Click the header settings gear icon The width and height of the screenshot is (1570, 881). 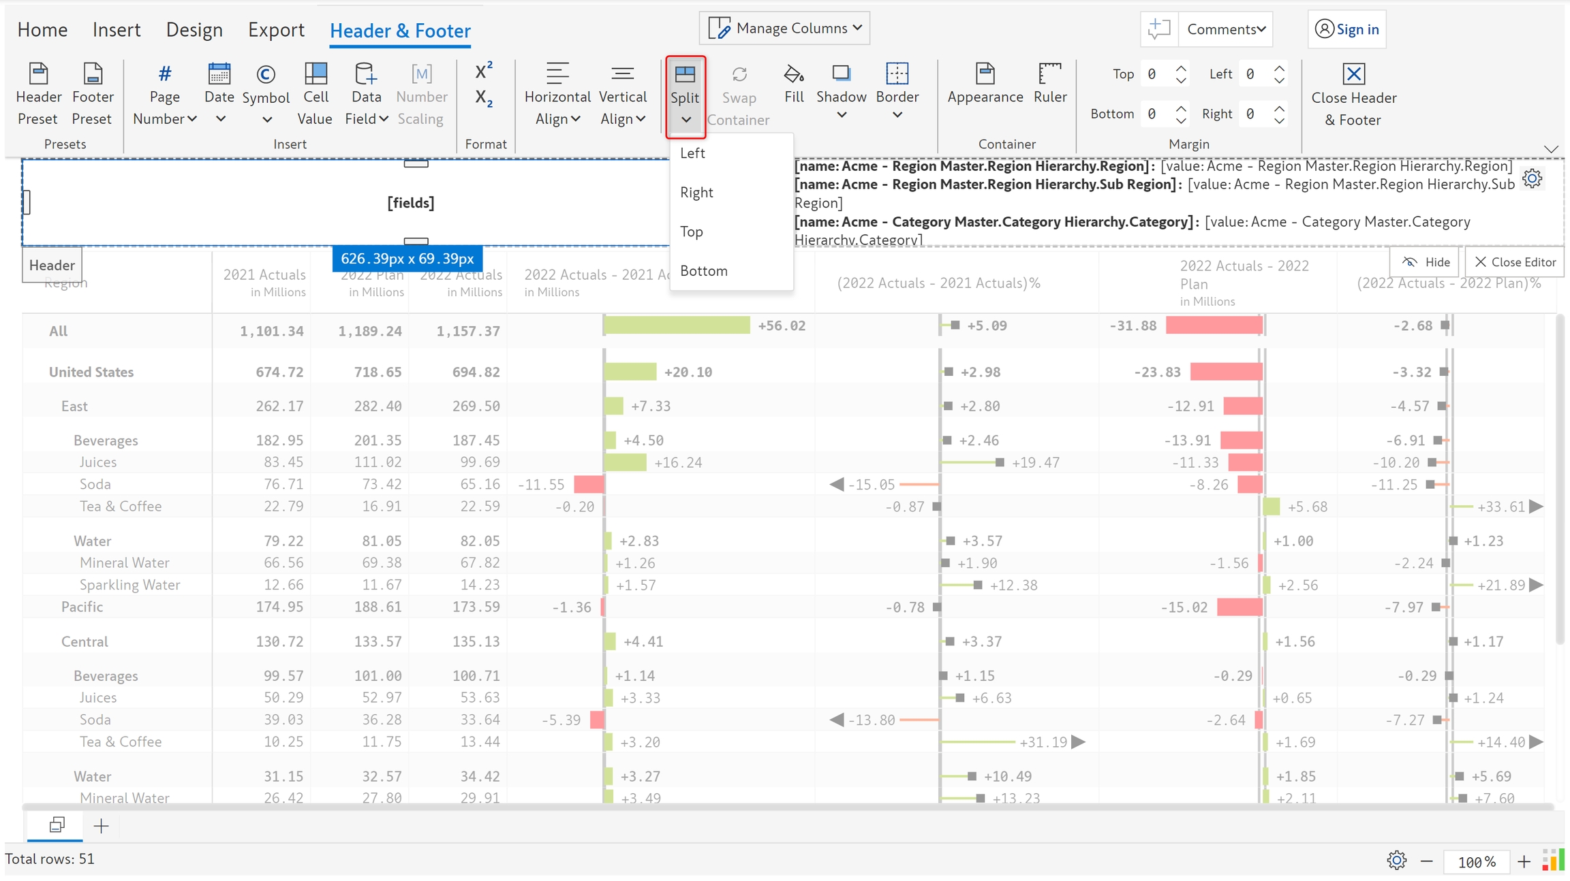click(1532, 179)
